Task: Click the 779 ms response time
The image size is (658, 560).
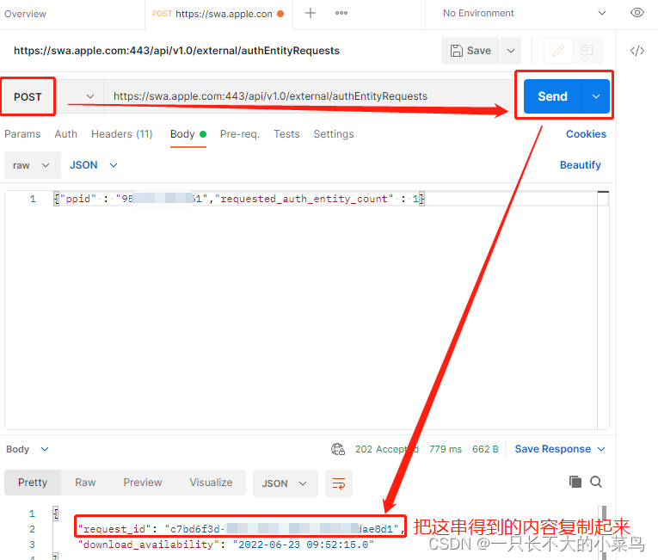Action: coord(446,449)
